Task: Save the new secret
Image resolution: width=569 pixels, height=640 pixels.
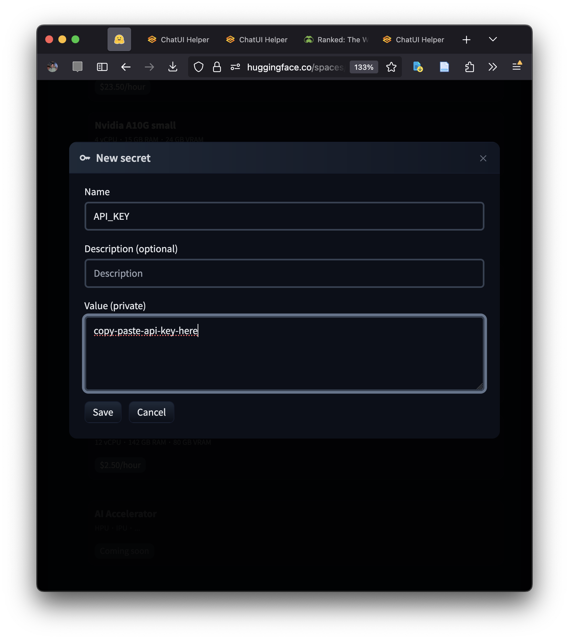Action: [x=103, y=412]
